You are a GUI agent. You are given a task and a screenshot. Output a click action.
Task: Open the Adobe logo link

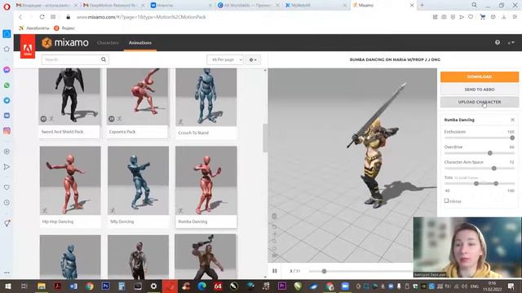click(28, 46)
